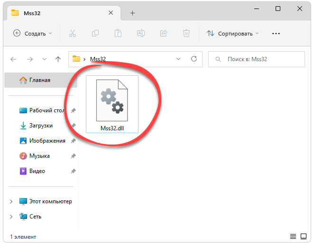This screenshot has height=244, width=314.
Task: Maximize the Explorer window
Action: click(278, 9)
